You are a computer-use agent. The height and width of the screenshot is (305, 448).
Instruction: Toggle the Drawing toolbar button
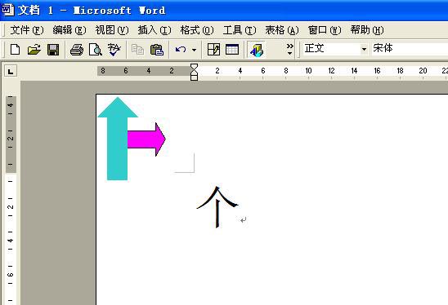click(x=257, y=50)
